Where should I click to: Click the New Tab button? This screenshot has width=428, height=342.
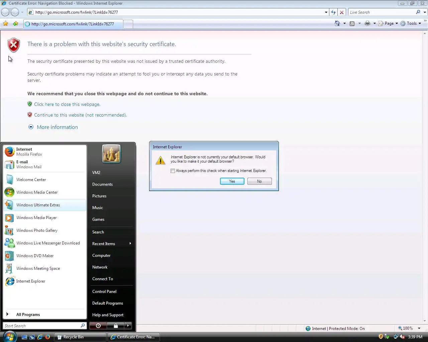(128, 24)
